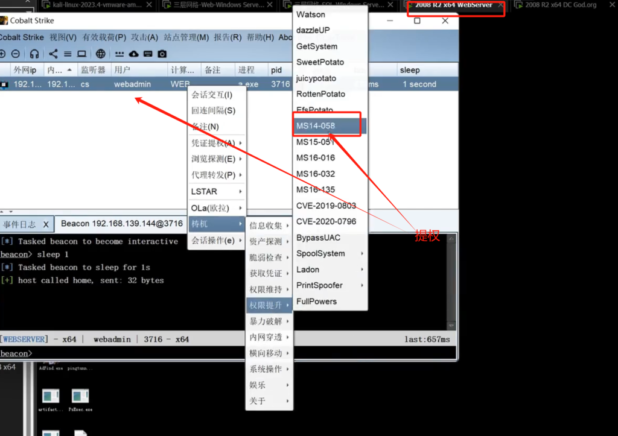
Task: Click the disconnect (minus circle) toolbar icon
Action: (15, 54)
